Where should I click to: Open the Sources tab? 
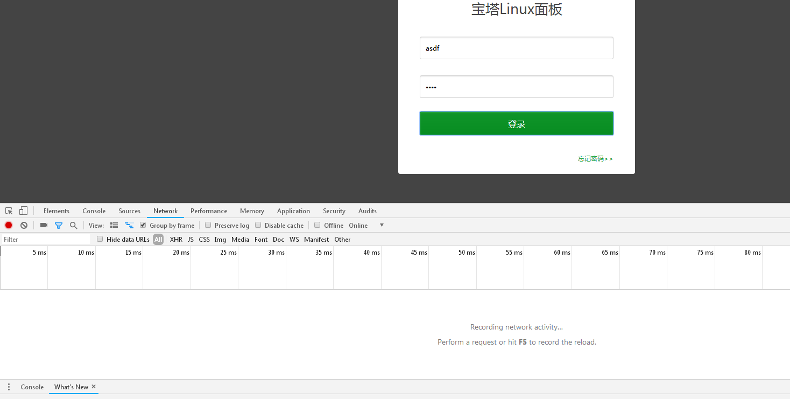(130, 211)
